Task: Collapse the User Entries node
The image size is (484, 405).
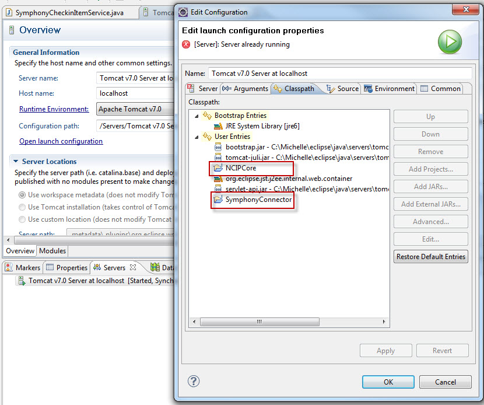Action: pos(195,137)
